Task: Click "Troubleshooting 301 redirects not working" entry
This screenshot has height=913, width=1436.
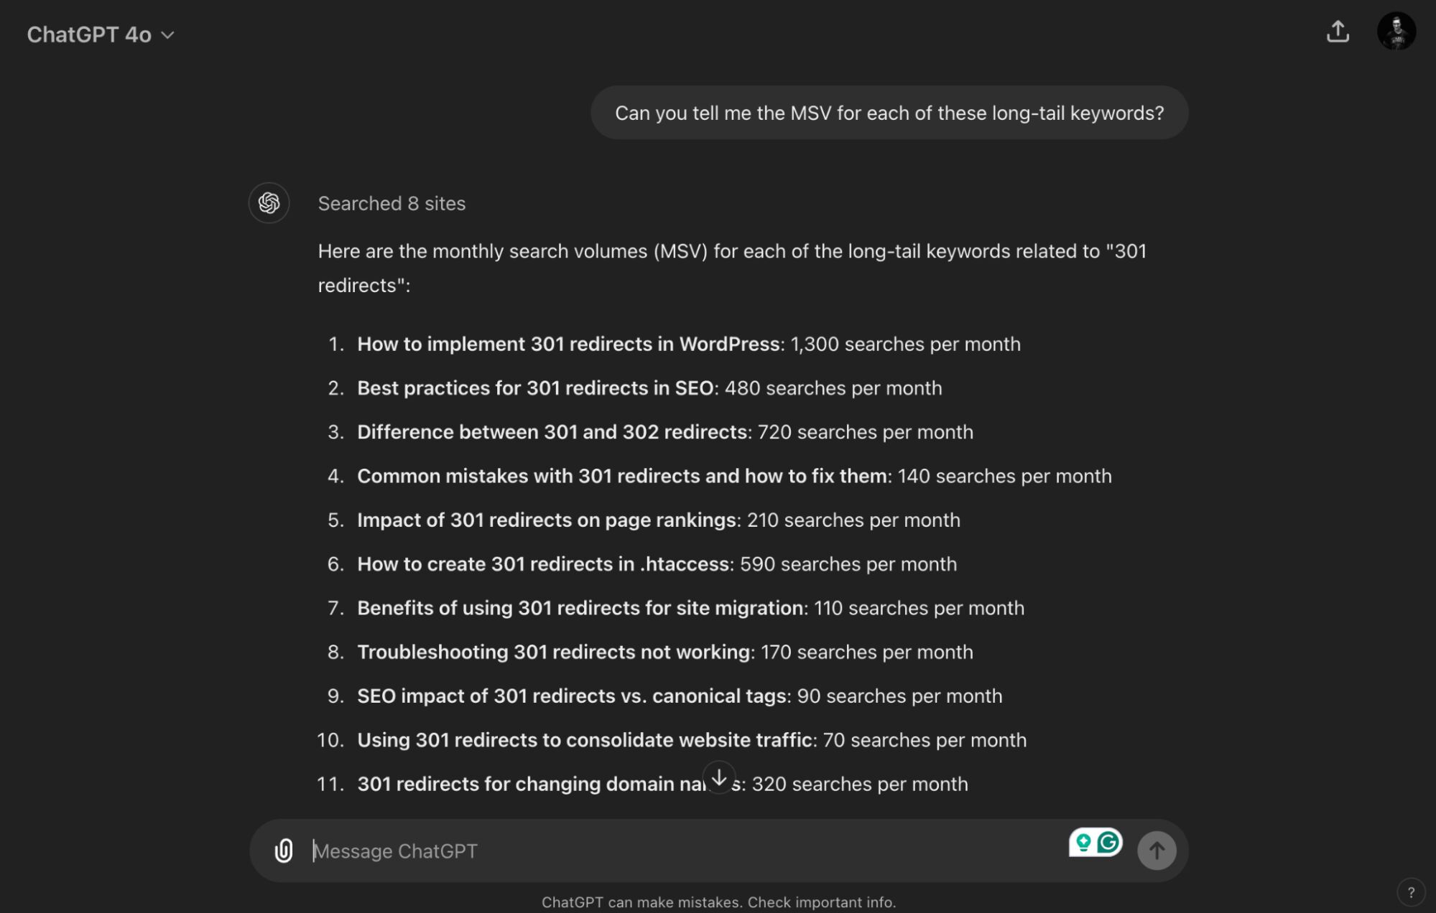Action: (x=554, y=652)
